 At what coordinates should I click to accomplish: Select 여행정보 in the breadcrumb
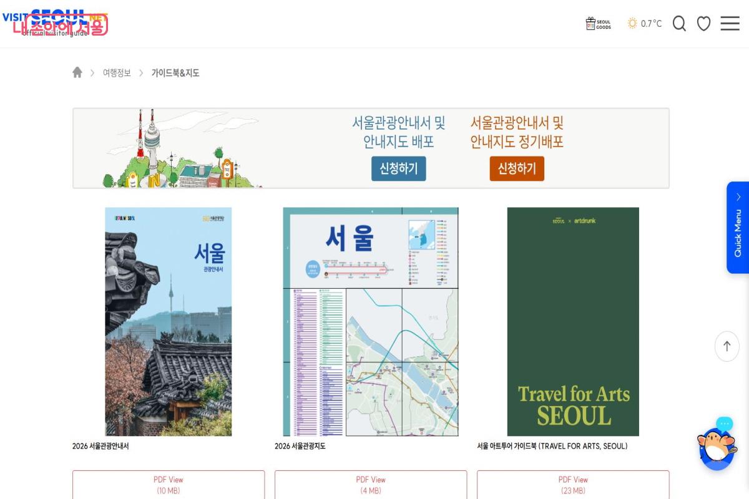point(116,72)
